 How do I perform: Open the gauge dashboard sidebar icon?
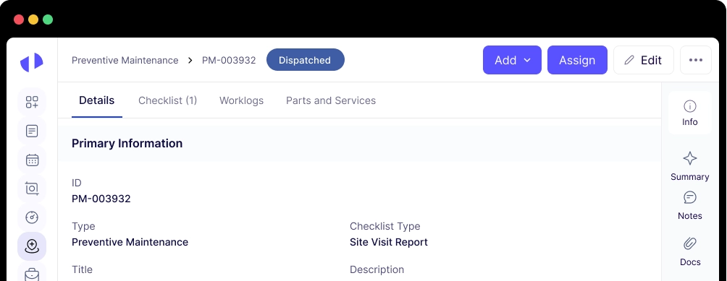[x=32, y=217]
